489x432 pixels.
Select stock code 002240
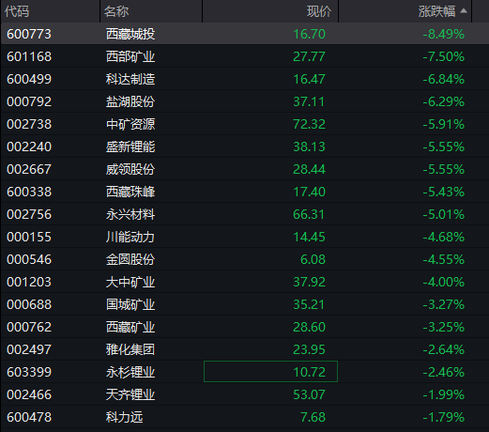coord(29,147)
